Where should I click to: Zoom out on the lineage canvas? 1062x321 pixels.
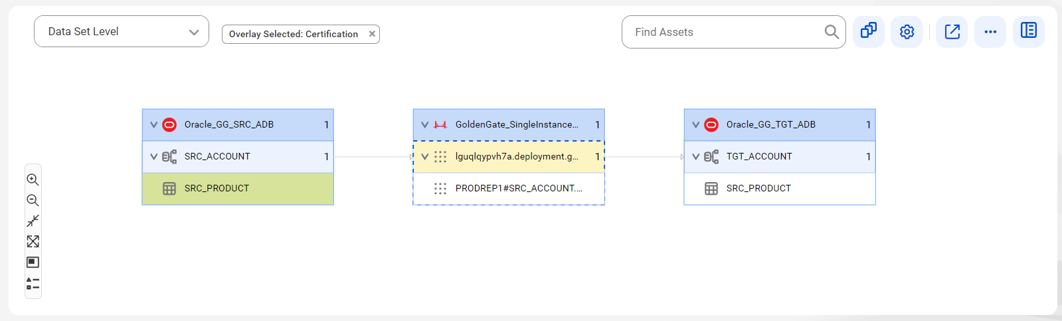click(33, 200)
